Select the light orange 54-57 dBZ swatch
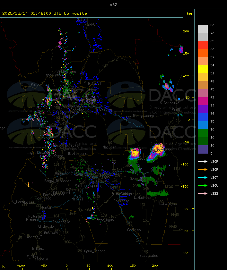The image size is (227, 270). (203, 61)
